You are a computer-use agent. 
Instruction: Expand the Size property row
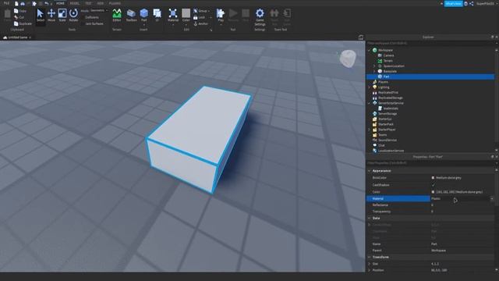click(x=369, y=264)
